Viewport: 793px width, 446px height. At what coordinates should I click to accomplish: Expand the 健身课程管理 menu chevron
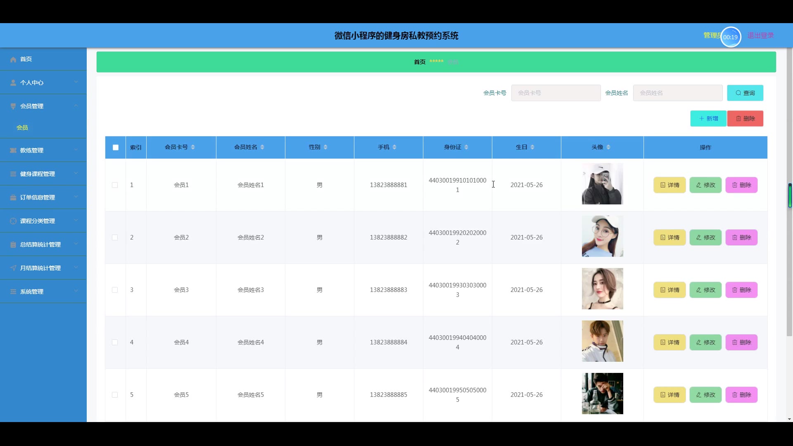[76, 173]
